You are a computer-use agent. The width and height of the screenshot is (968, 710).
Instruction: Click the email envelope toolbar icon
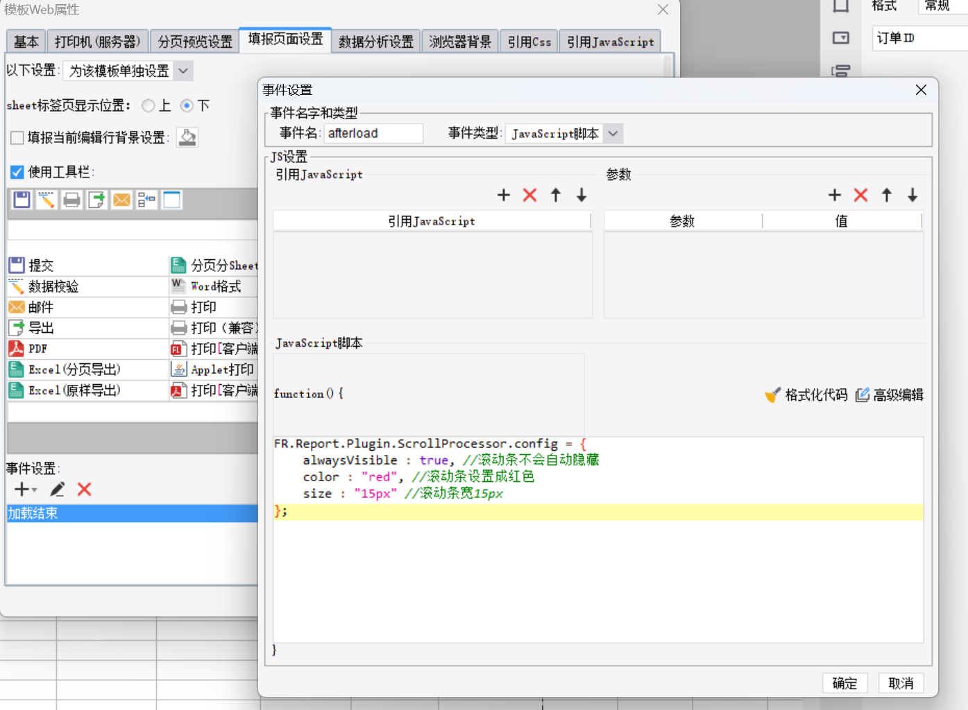coord(121,200)
